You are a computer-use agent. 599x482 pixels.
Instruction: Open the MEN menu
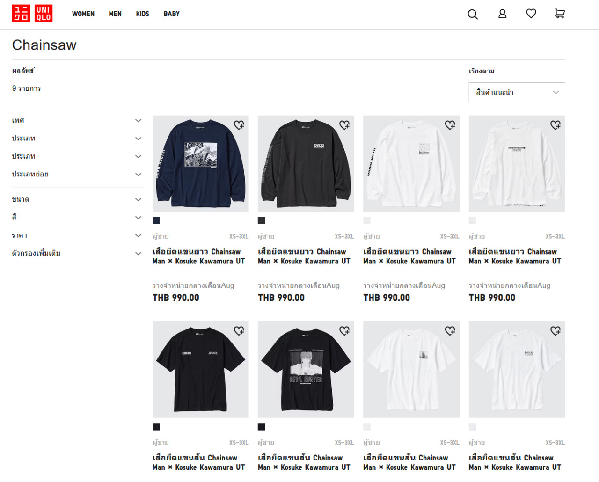[x=115, y=14]
